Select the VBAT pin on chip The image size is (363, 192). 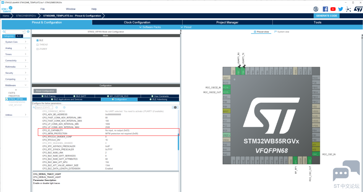[227, 78]
